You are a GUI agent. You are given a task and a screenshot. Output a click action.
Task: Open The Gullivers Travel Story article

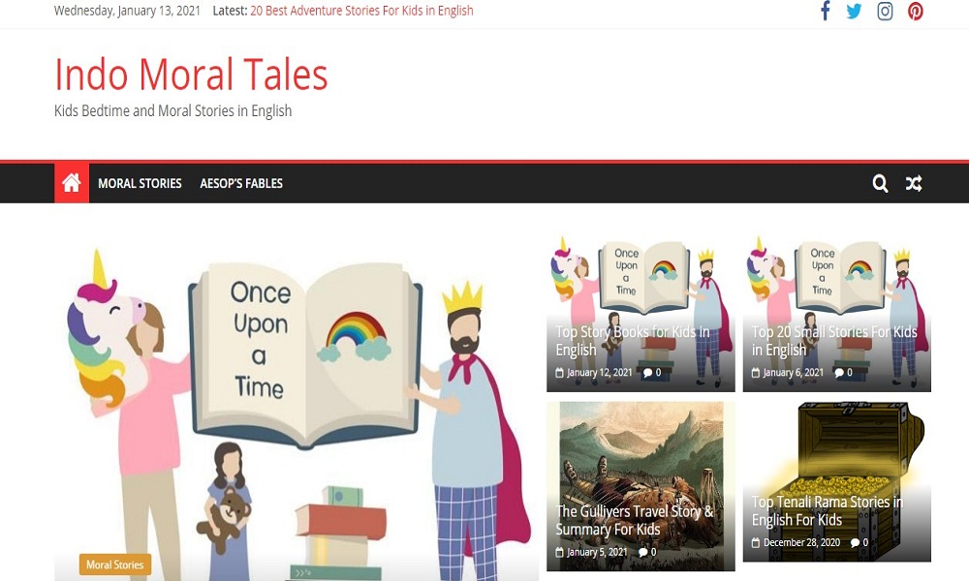tap(634, 520)
